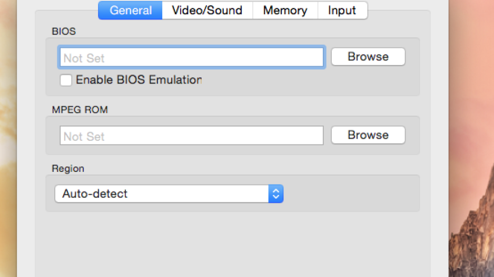Focus the BIOS path text field

point(192,57)
